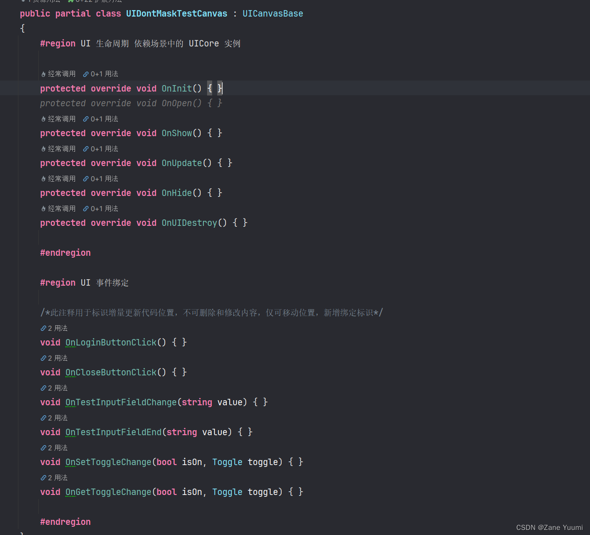
Task: Click the class name UIDontMaskTestCanvas
Action: [177, 14]
